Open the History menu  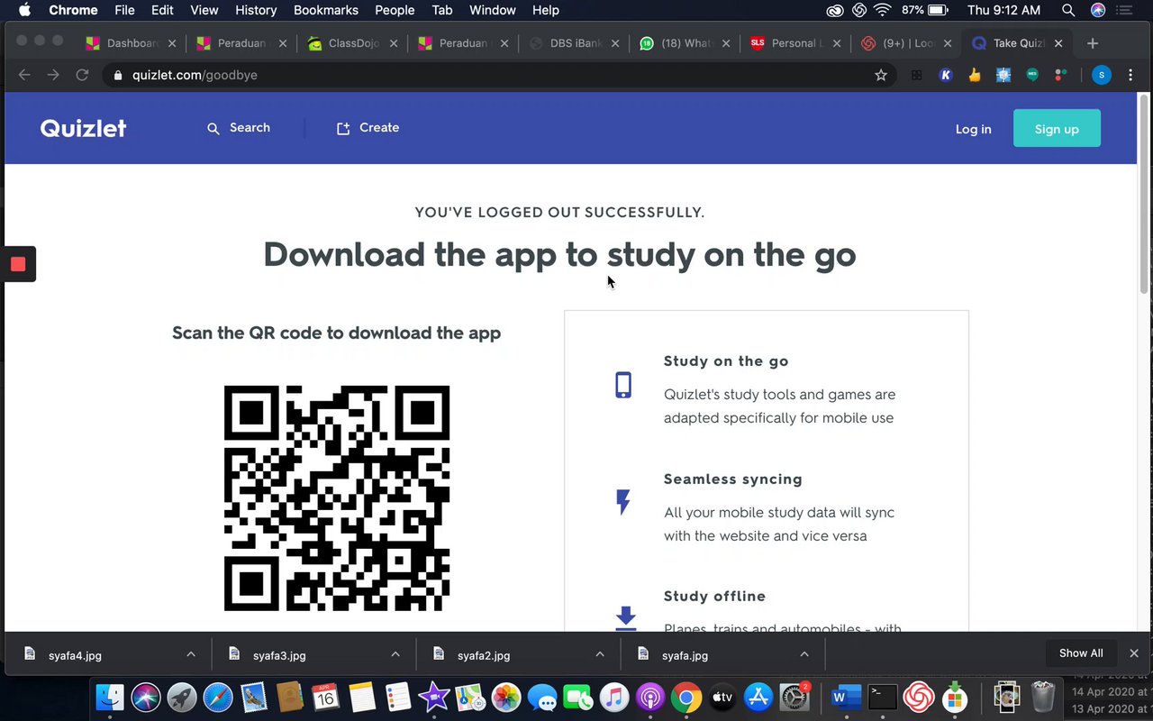pyautogui.click(x=256, y=10)
